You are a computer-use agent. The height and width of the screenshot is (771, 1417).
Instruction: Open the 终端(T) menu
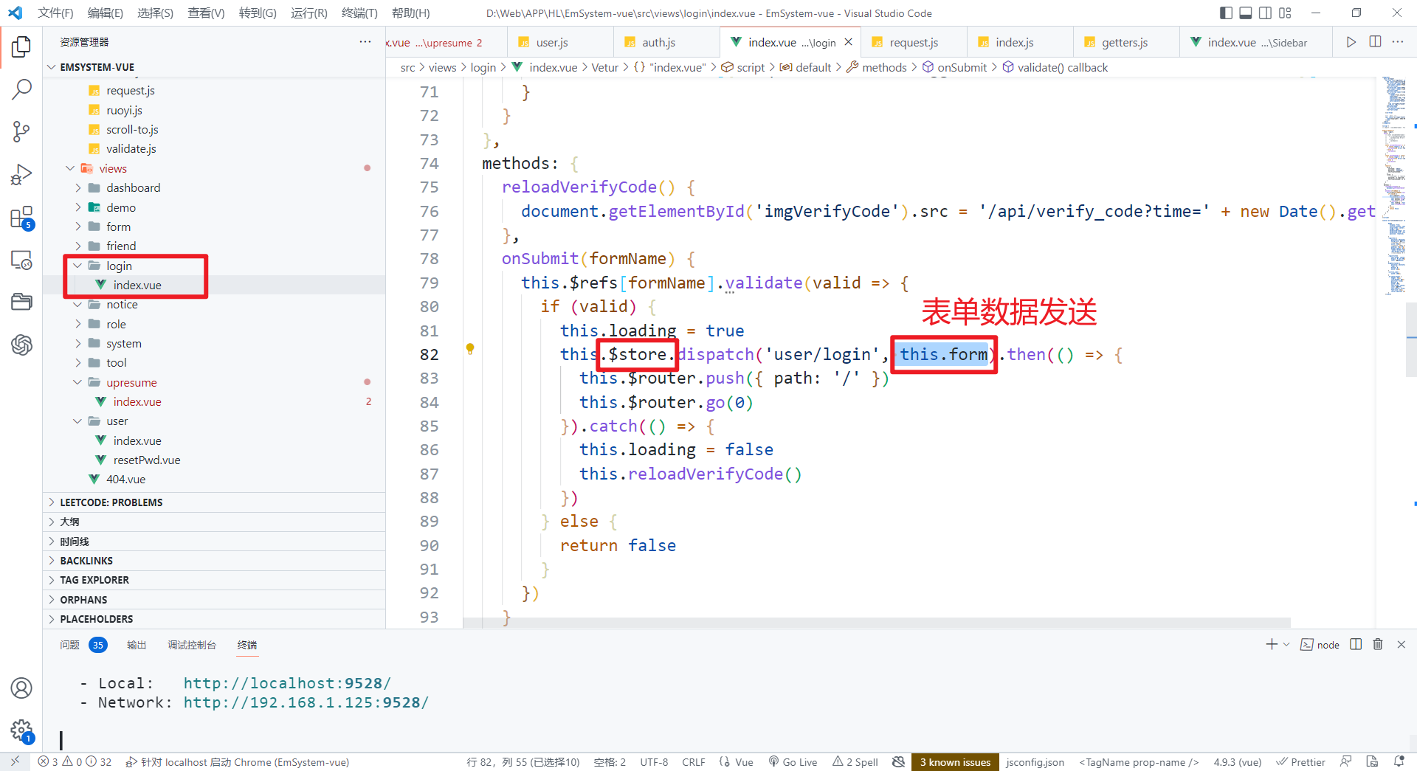(x=359, y=13)
